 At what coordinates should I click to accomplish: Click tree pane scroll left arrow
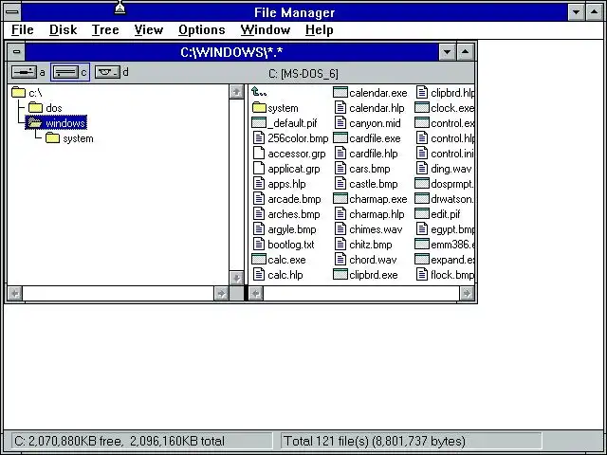15,294
